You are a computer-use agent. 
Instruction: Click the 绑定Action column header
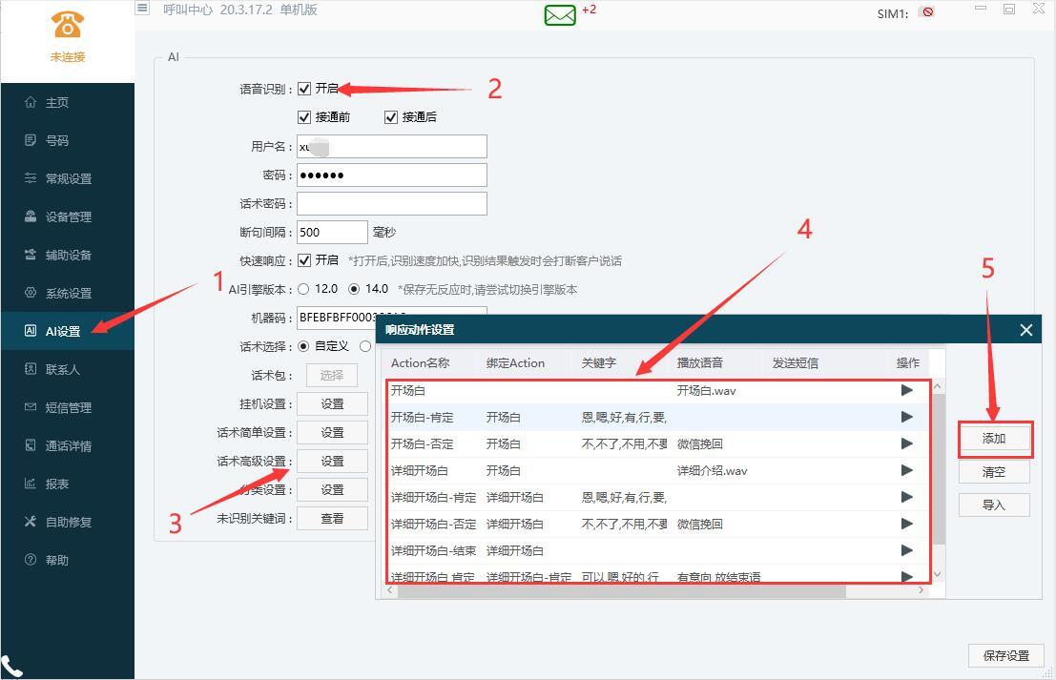tap(515, 363)
